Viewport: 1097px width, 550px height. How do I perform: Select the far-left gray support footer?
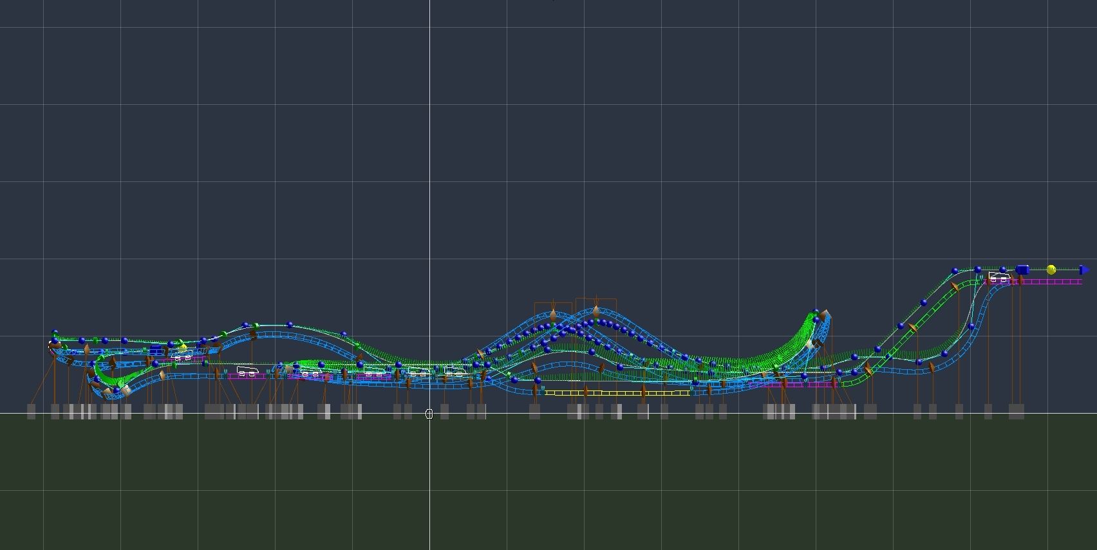tap(31, 411)
